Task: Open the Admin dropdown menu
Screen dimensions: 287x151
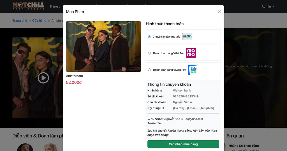Action: (x=268, y=6)
